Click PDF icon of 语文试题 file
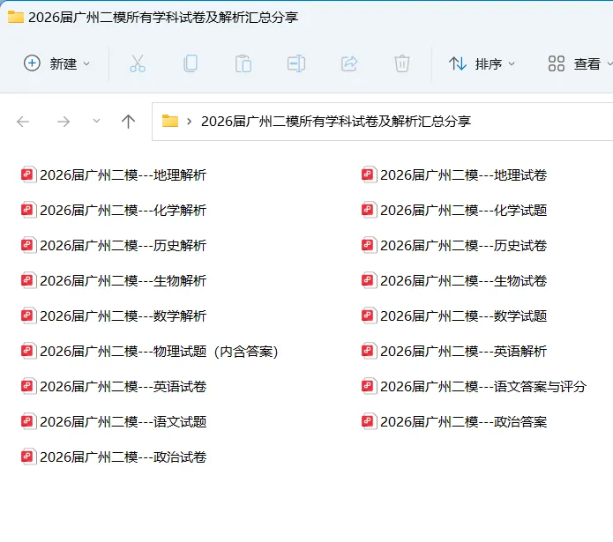The image size is (613, 542). (x=28, y=422)
